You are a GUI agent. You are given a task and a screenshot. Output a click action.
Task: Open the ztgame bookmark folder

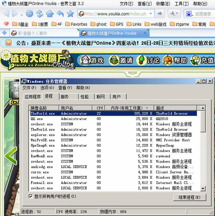180,24
